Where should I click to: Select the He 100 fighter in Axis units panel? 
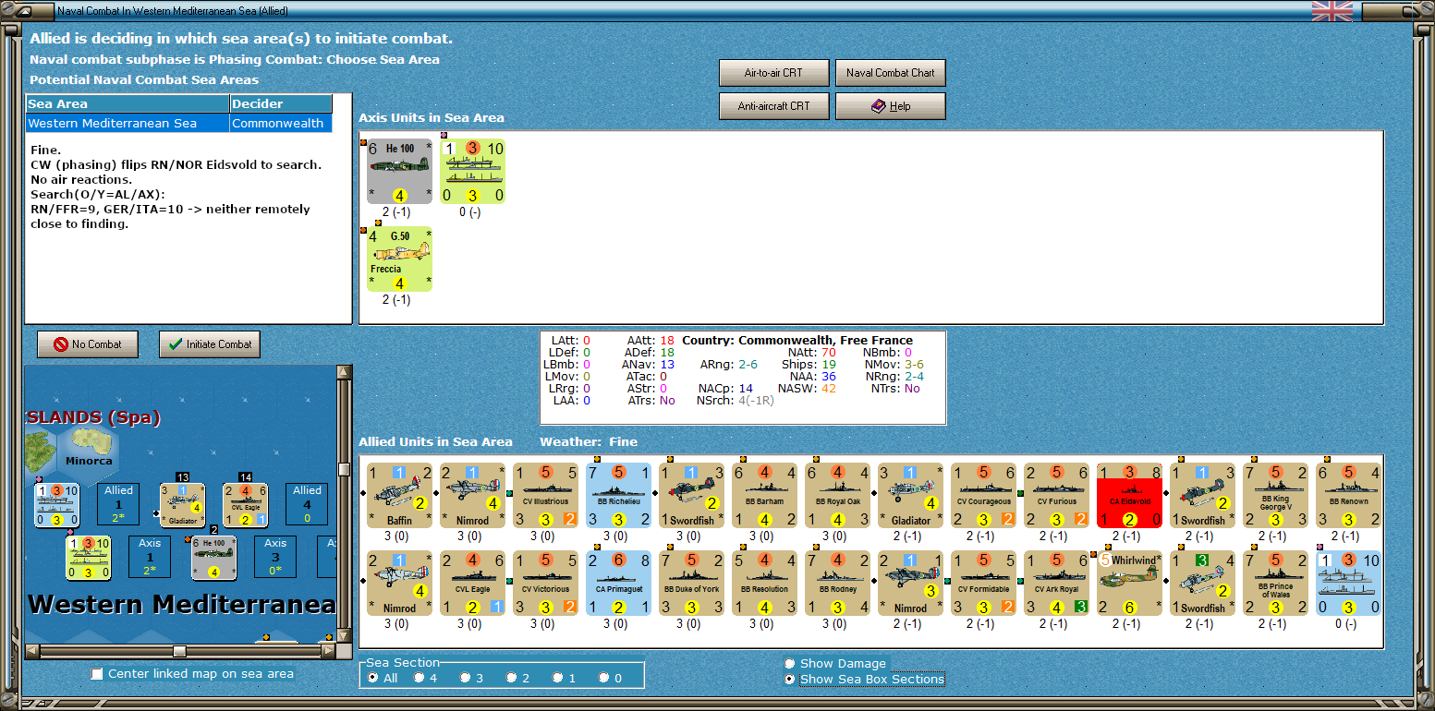pyautogui.click(x=399, y=171)
